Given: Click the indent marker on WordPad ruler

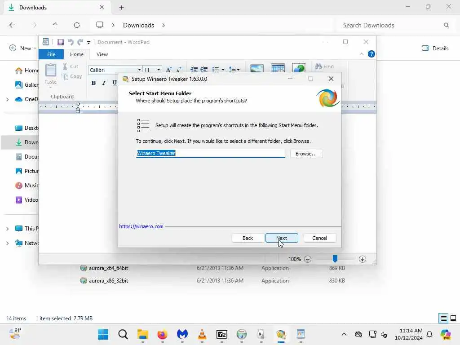Looking at the screenshot, I should [x=78, y=108].
